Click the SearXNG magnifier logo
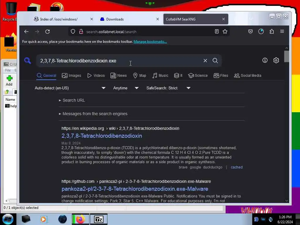Viewport: 300px width, 225px height. pos(28,61)
